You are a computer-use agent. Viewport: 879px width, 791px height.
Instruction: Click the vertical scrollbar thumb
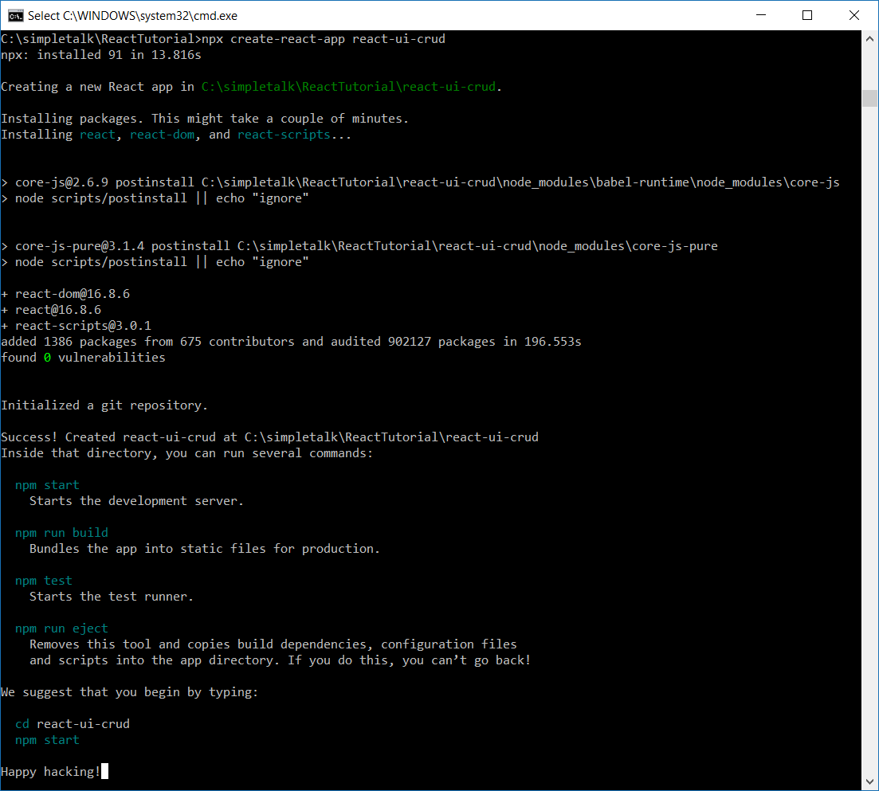pyautogui.click(x=869, y=98)
